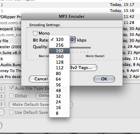Screen dimensions: 140x134
Task: Toggle Auto File Type Extension checkbox
Action: [11, 88]
